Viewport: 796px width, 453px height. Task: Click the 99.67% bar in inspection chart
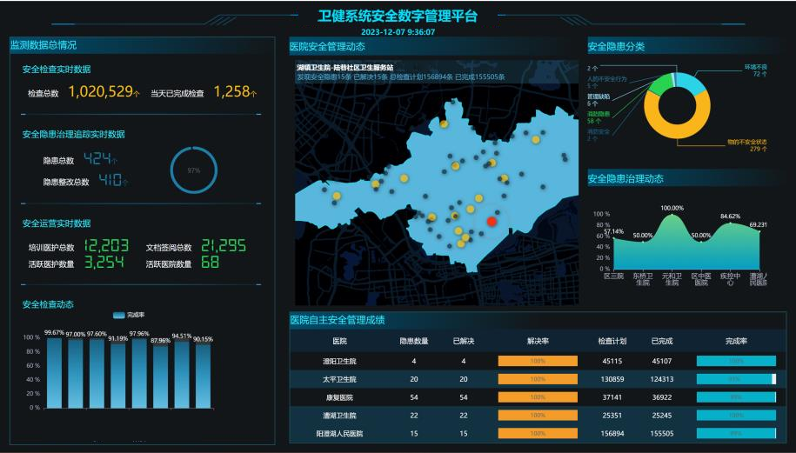pos(54,372)
